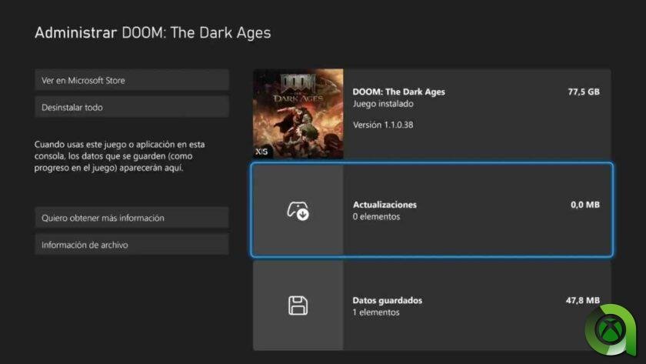This screenshot has width=646, height=364.
Task: Click the DOOM: The Dark Ages game title
Action: coord(398,92)
